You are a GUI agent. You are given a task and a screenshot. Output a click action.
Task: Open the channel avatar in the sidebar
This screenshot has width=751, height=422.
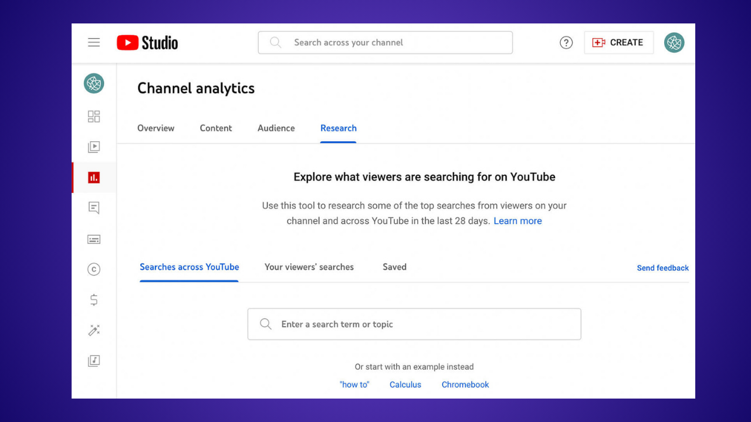pyautogui.click(x=94, y=83)
